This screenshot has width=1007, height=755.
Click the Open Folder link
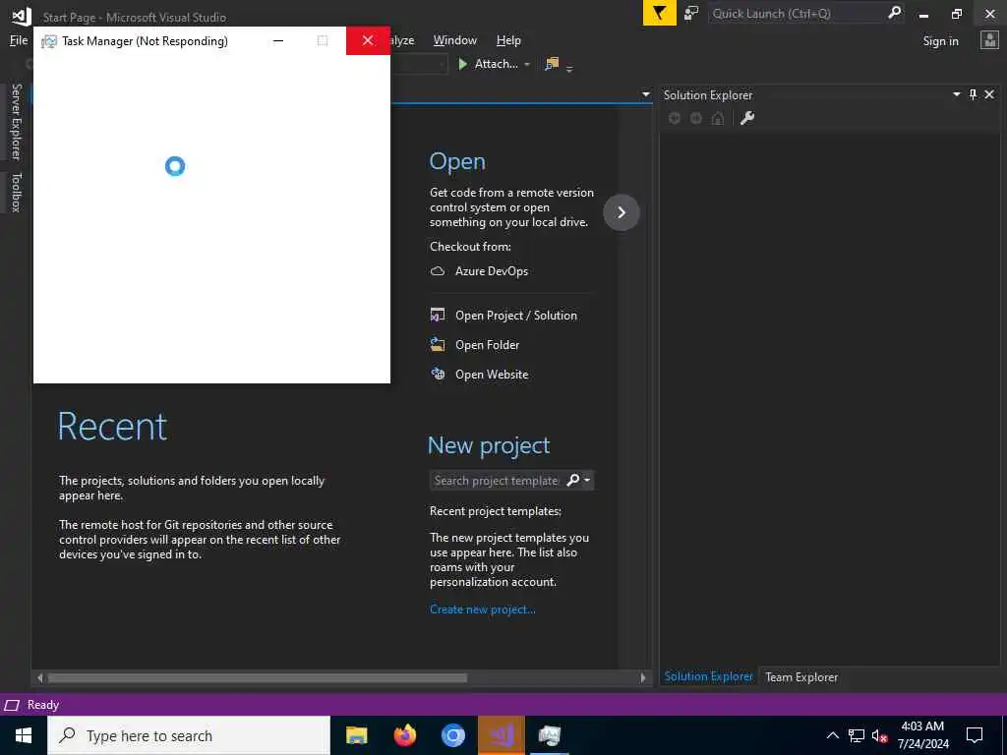point(488,345)
